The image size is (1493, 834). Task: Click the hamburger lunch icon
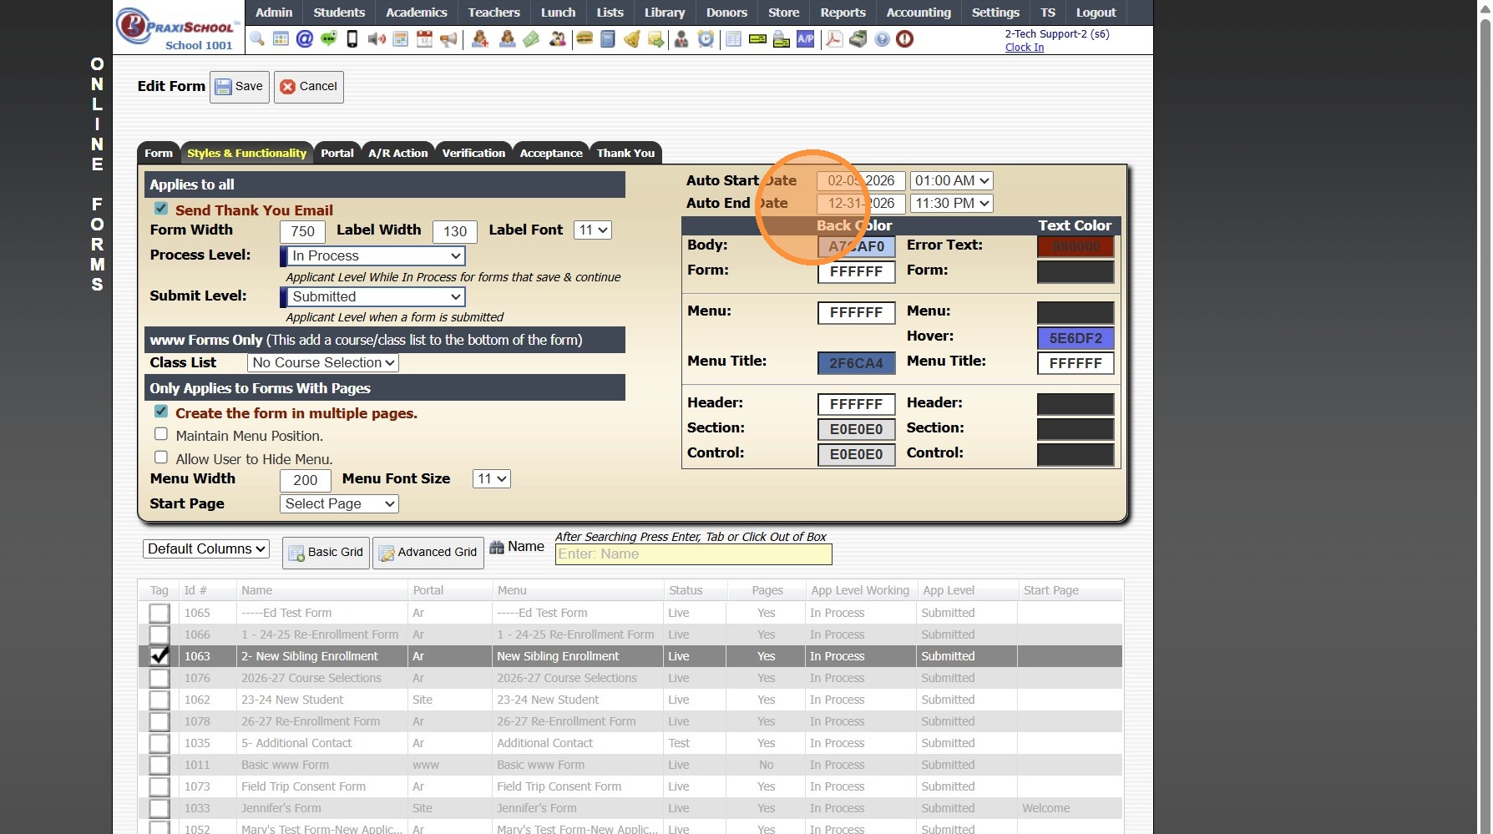click(585, 39)
